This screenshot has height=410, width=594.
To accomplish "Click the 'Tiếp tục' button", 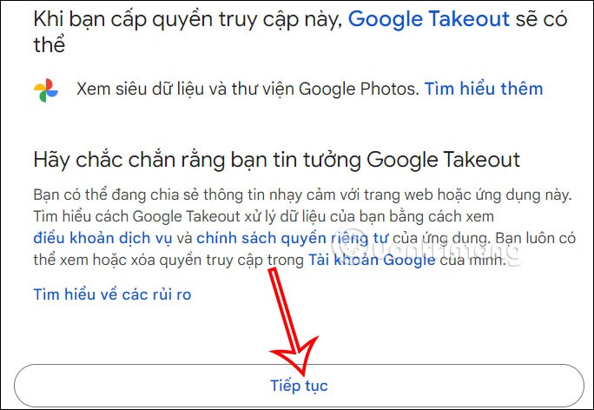I will (300, 386).
